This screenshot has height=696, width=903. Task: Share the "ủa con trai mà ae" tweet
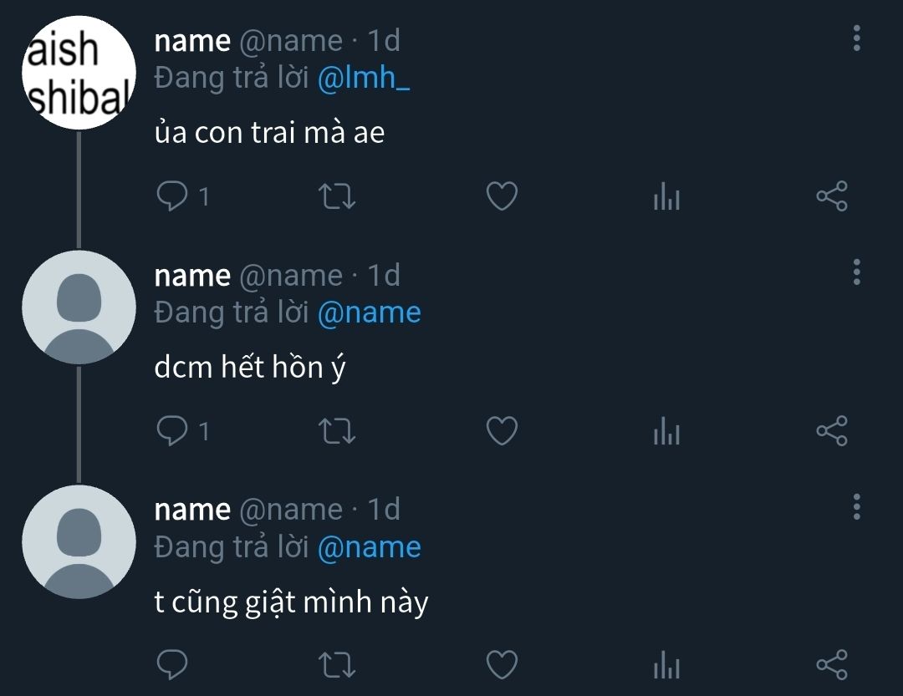tap(831, 196)
